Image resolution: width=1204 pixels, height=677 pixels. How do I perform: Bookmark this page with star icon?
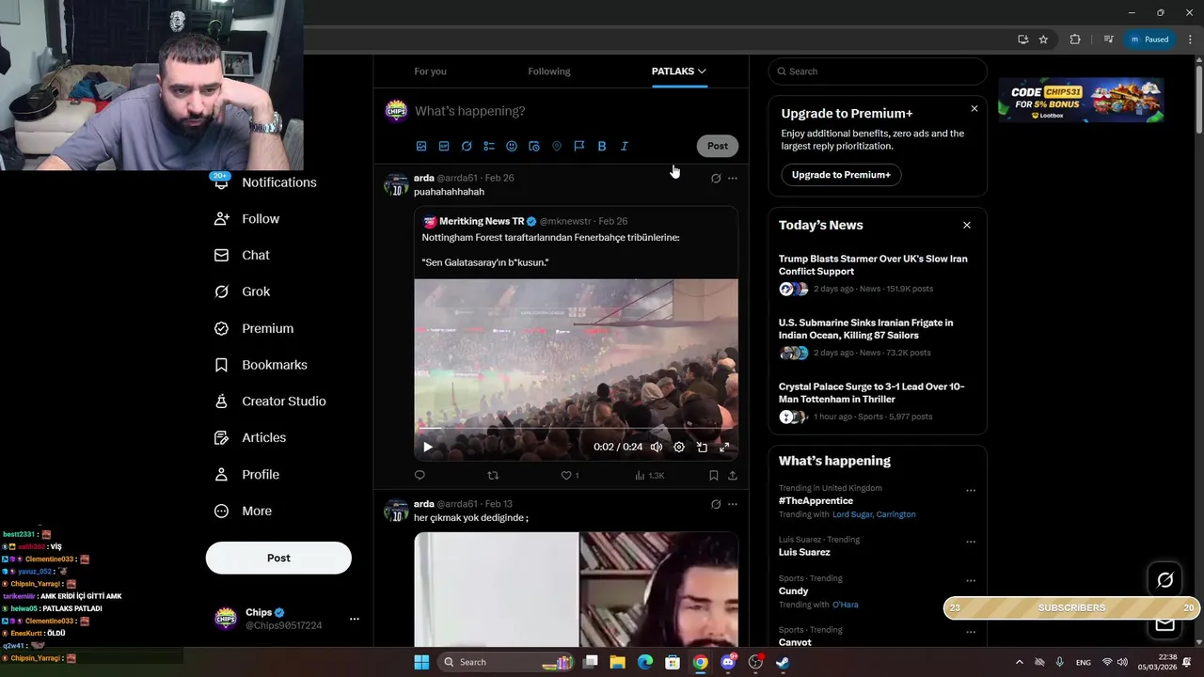(1043, 39)
